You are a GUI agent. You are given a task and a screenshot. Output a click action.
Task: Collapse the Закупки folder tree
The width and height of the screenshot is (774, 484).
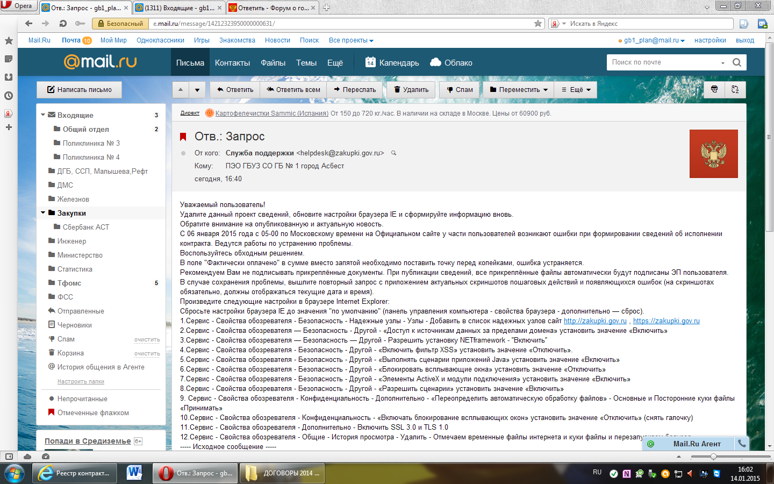coord(43,213)
